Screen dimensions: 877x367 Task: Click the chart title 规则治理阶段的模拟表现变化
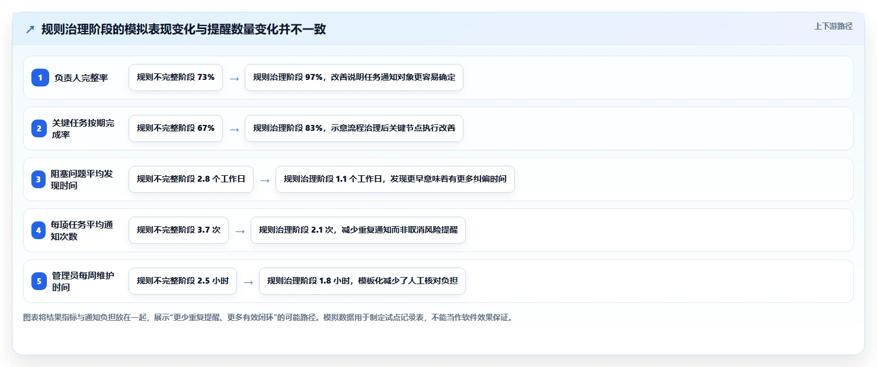pos(184,29)
